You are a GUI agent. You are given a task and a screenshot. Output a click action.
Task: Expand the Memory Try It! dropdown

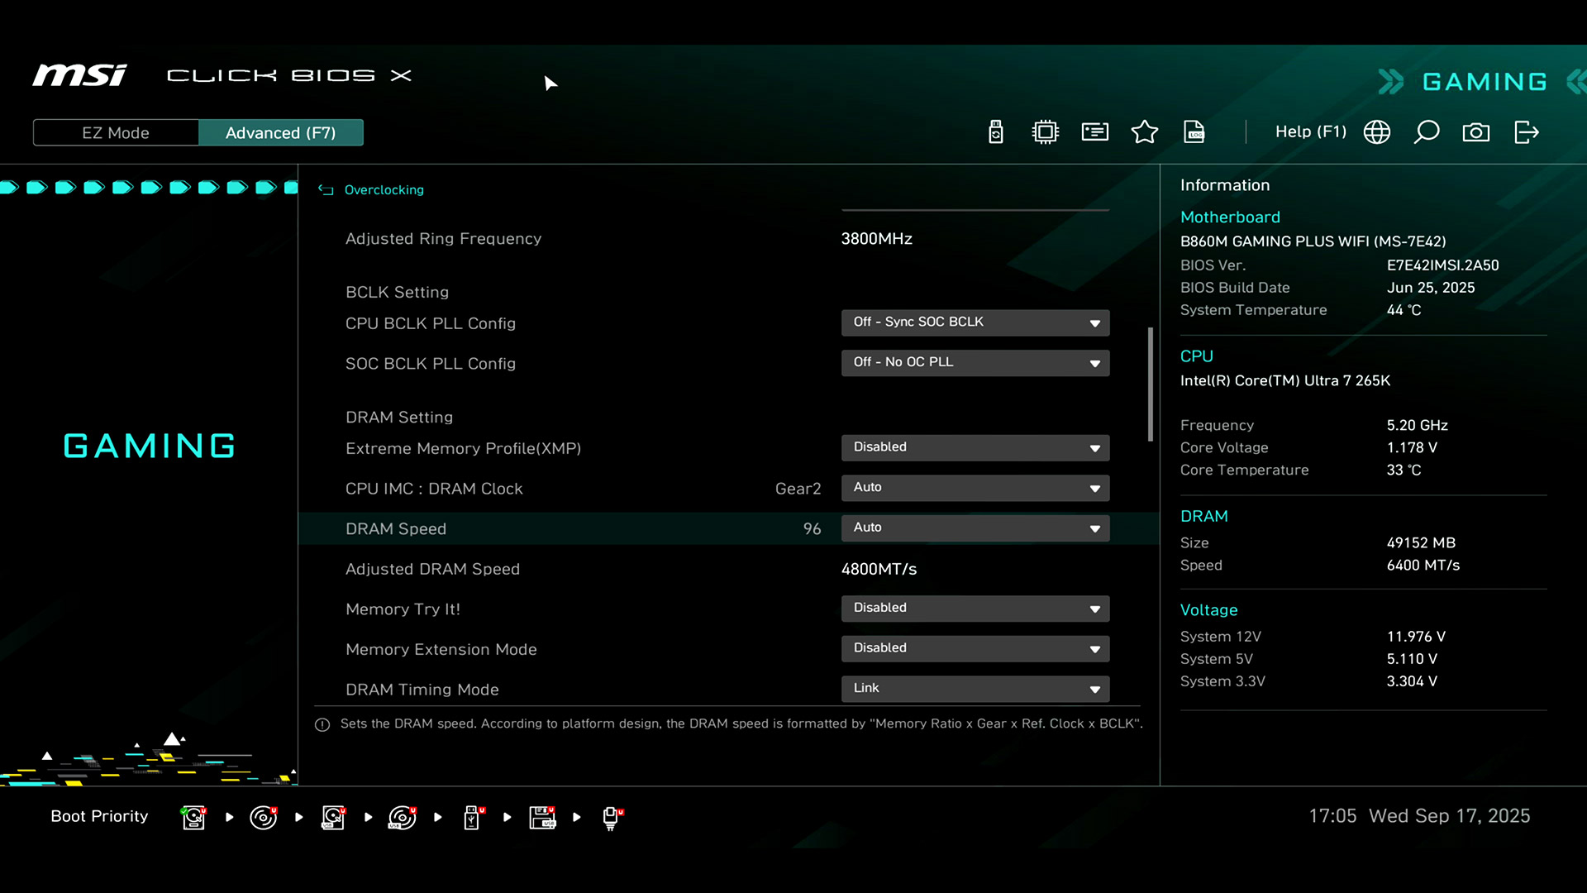(x=975, y=609)
